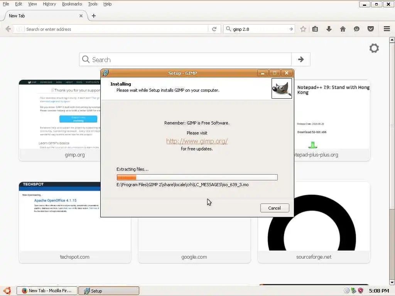The image size is (395, 296).
Task: Open the Help menu
Action: click(108, 4)
